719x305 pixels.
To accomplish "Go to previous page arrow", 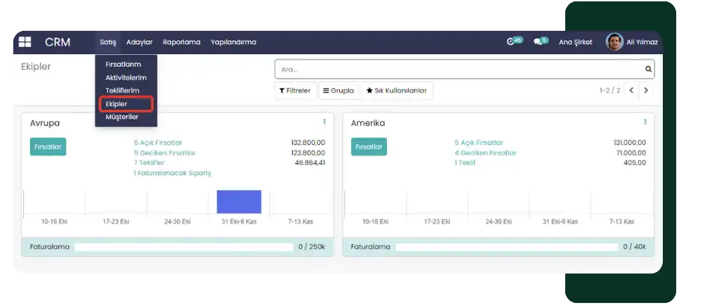I will (631, 90).
